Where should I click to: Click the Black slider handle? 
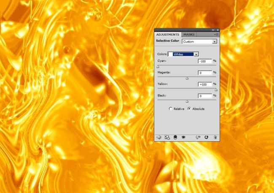click(x=187, y=101)
